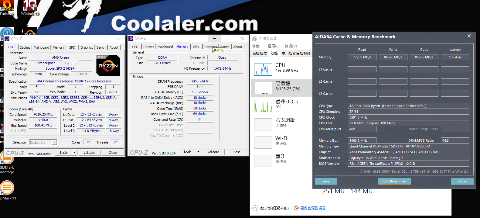Image resolution: width=480 pixels, height=218 pixels.
Task: Switch to SPD tab in Memory CPU-Z window
Action: (x=196, y=47)
